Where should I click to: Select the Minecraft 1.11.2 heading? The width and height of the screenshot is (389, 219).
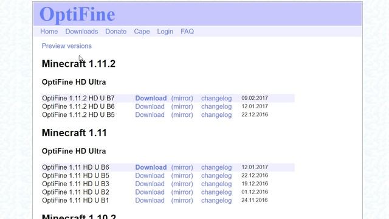point(78,64)
